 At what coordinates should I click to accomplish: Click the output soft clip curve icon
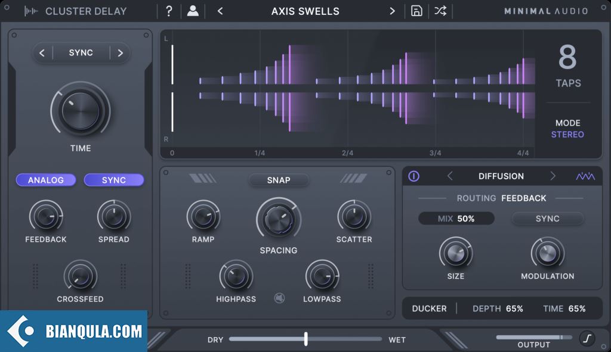tap(587, 338)
